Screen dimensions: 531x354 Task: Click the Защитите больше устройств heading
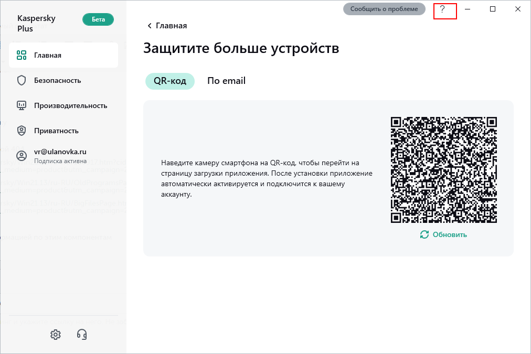241,48
